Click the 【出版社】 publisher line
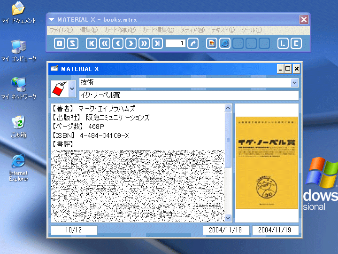Image resolution: width=338 pixels, height=254 pixels. (x=100, y=118)
